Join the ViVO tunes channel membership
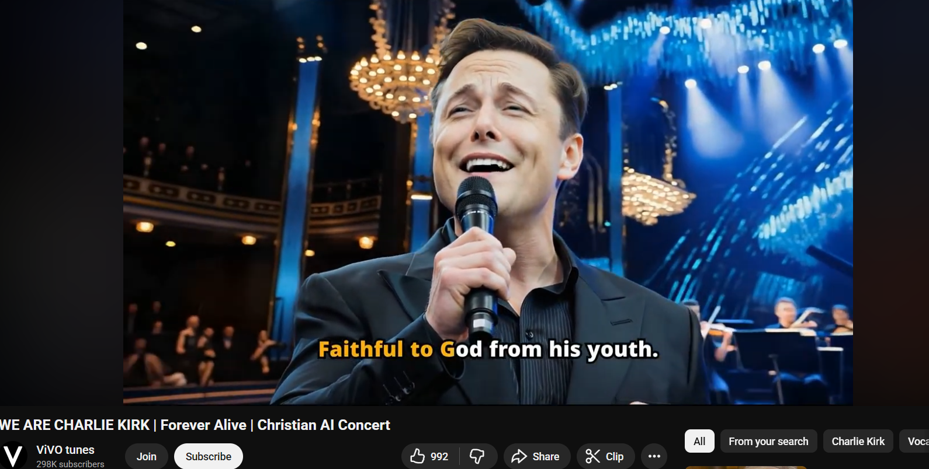The image size is (929, 469). 147,456
